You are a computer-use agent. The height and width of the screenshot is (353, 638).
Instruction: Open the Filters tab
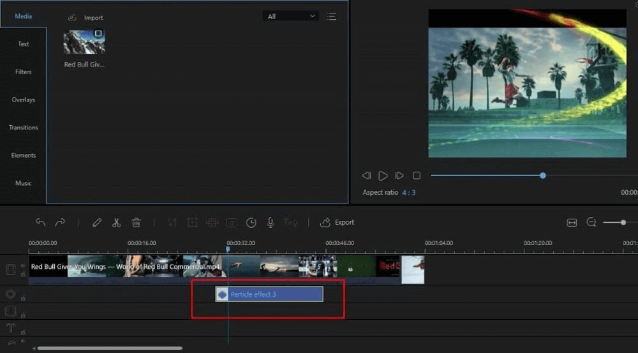point(24,72)
